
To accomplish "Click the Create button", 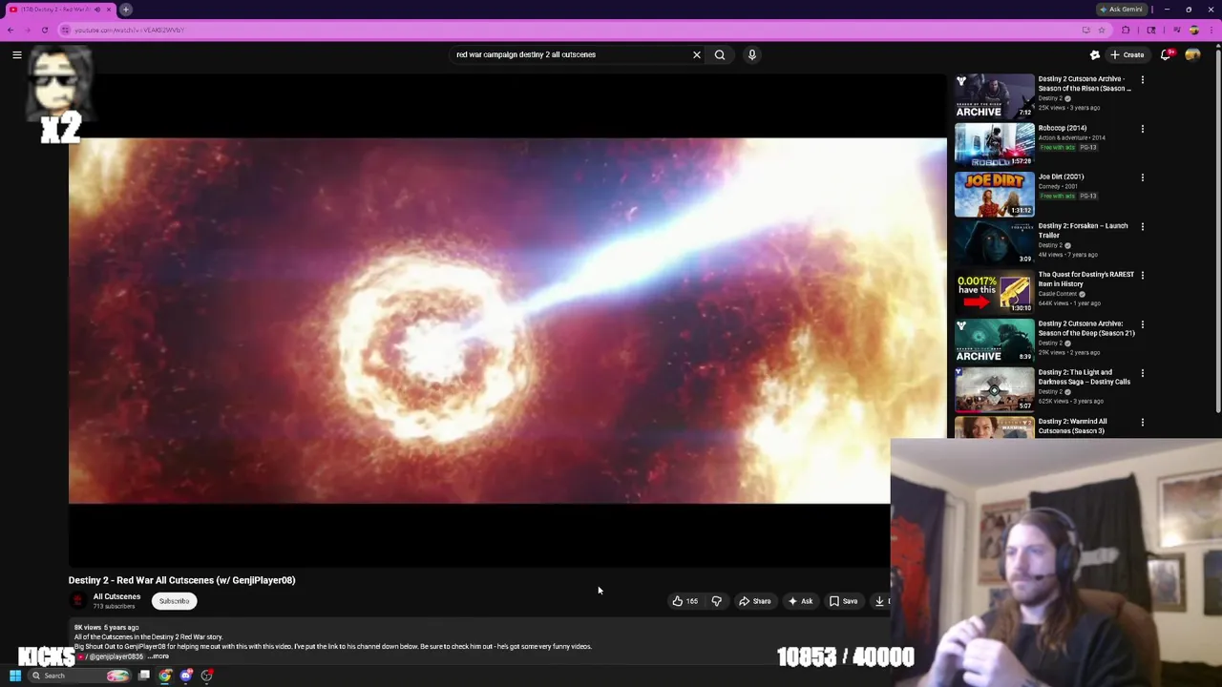I will [x=1127, y=54].
